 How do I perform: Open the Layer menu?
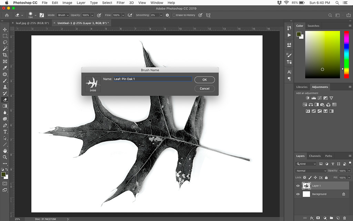click(x=81, y=3)
